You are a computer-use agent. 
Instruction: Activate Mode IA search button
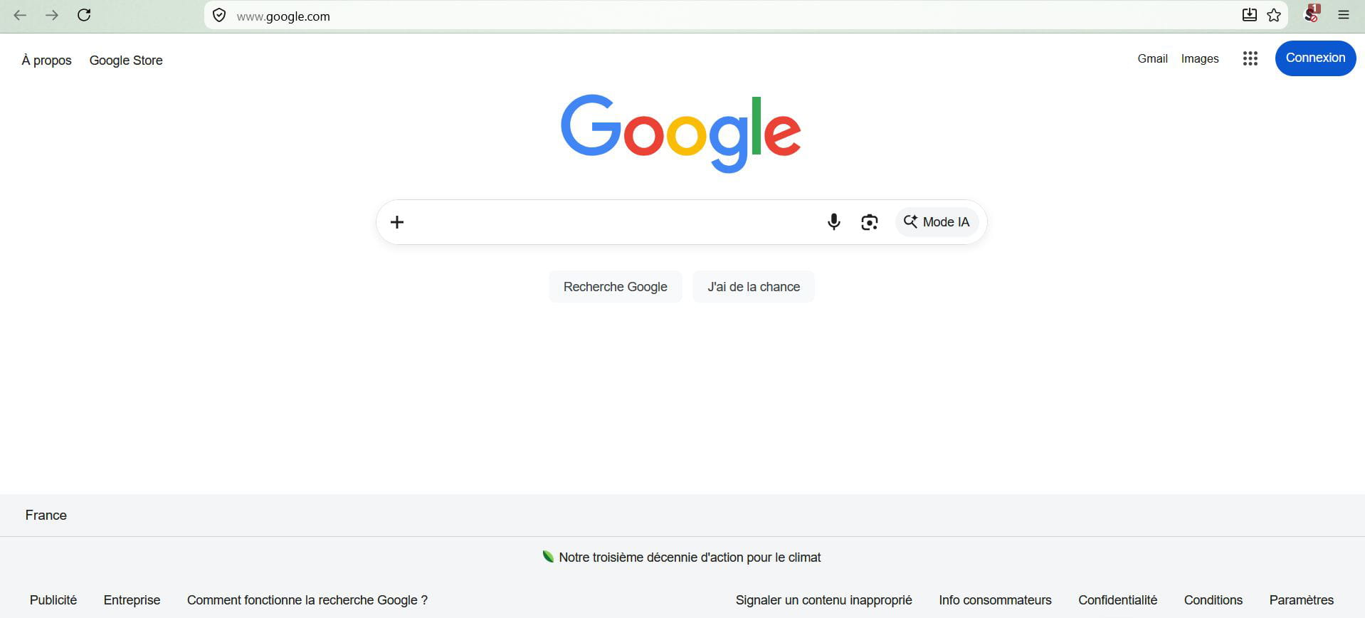click(937, 222)
